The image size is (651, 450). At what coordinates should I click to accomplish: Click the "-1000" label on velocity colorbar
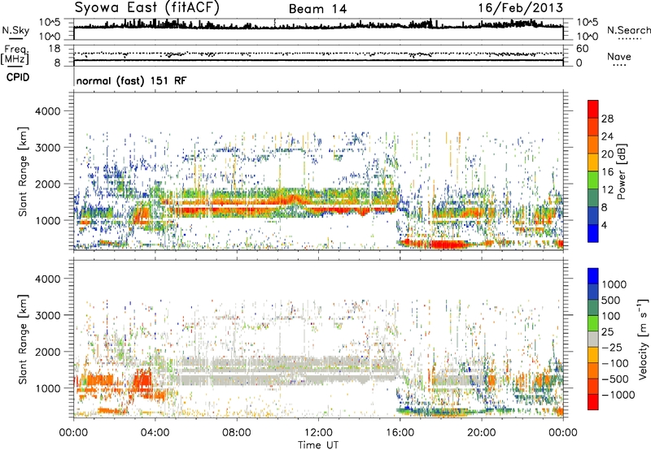coord(618,395)
